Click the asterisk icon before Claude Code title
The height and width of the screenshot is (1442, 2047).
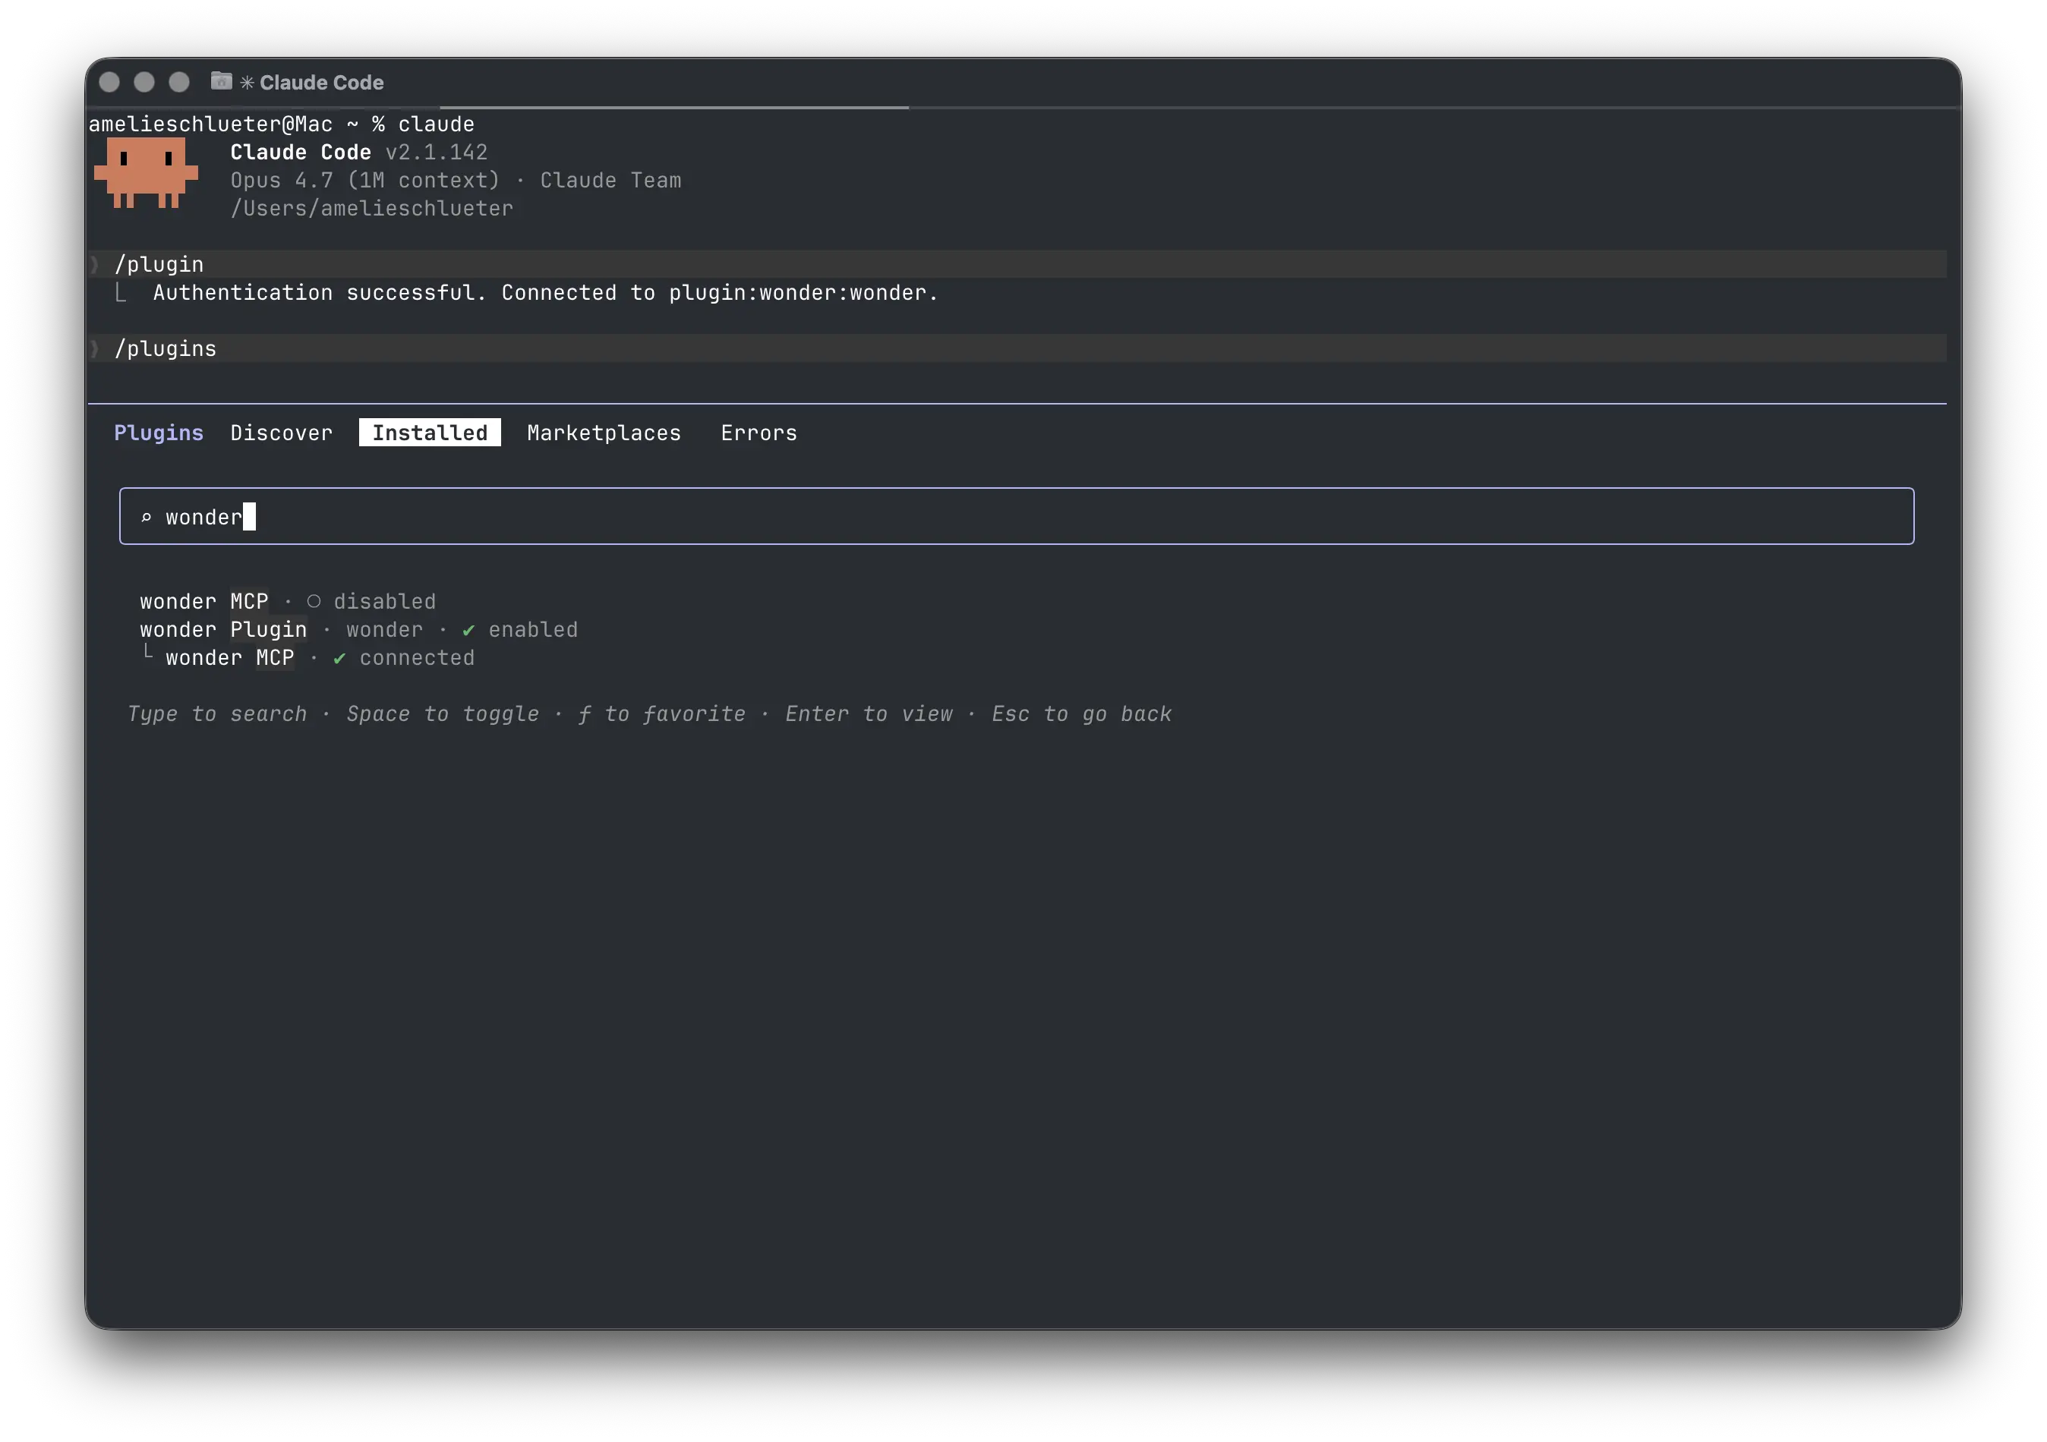click(x=247, y=83)
